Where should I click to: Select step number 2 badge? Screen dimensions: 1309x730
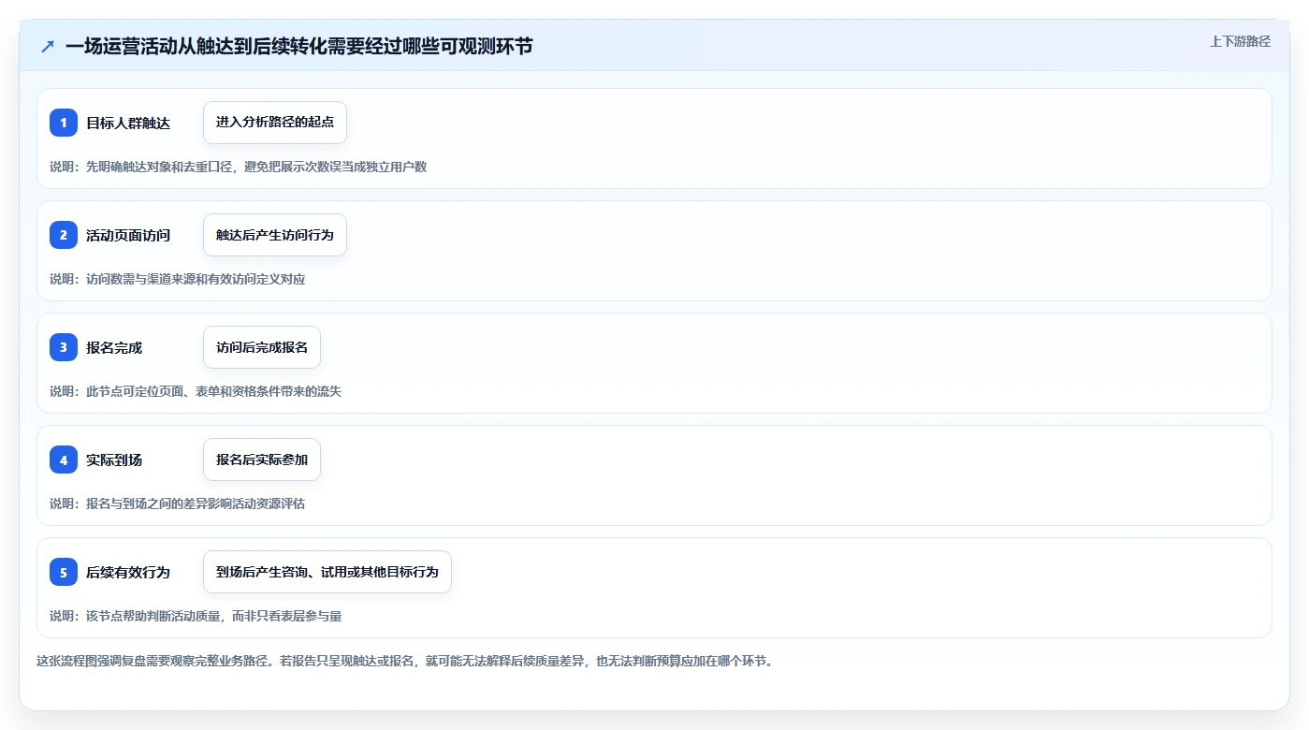click(x=64, y=235)
